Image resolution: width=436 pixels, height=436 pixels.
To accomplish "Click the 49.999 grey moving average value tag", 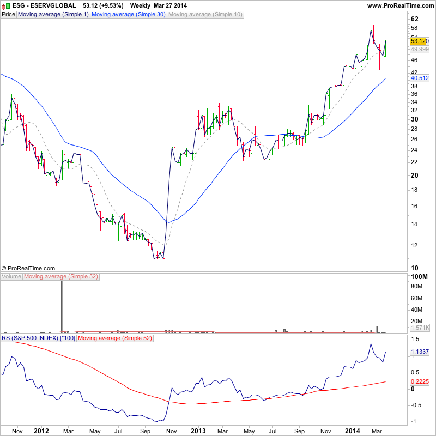I will point(420,49).
